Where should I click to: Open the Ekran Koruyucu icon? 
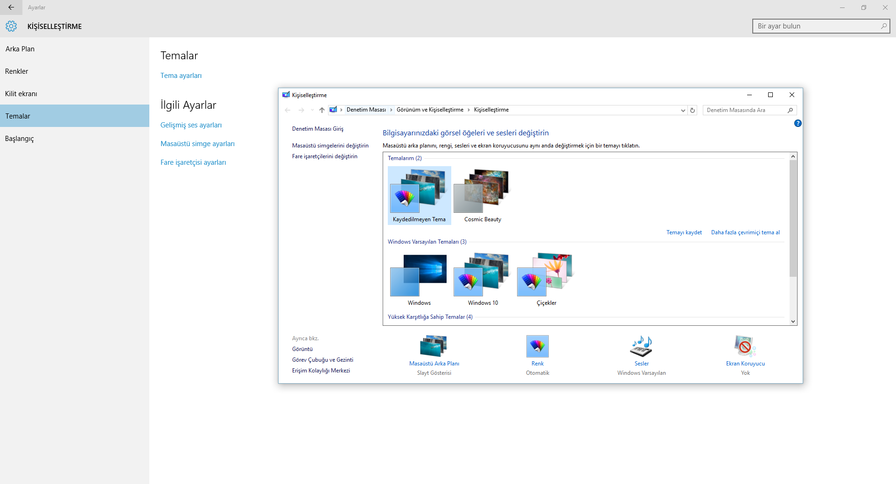[745, 346]
